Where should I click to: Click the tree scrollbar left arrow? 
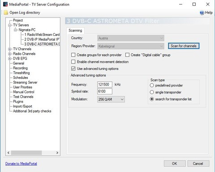tap(9, 153)
